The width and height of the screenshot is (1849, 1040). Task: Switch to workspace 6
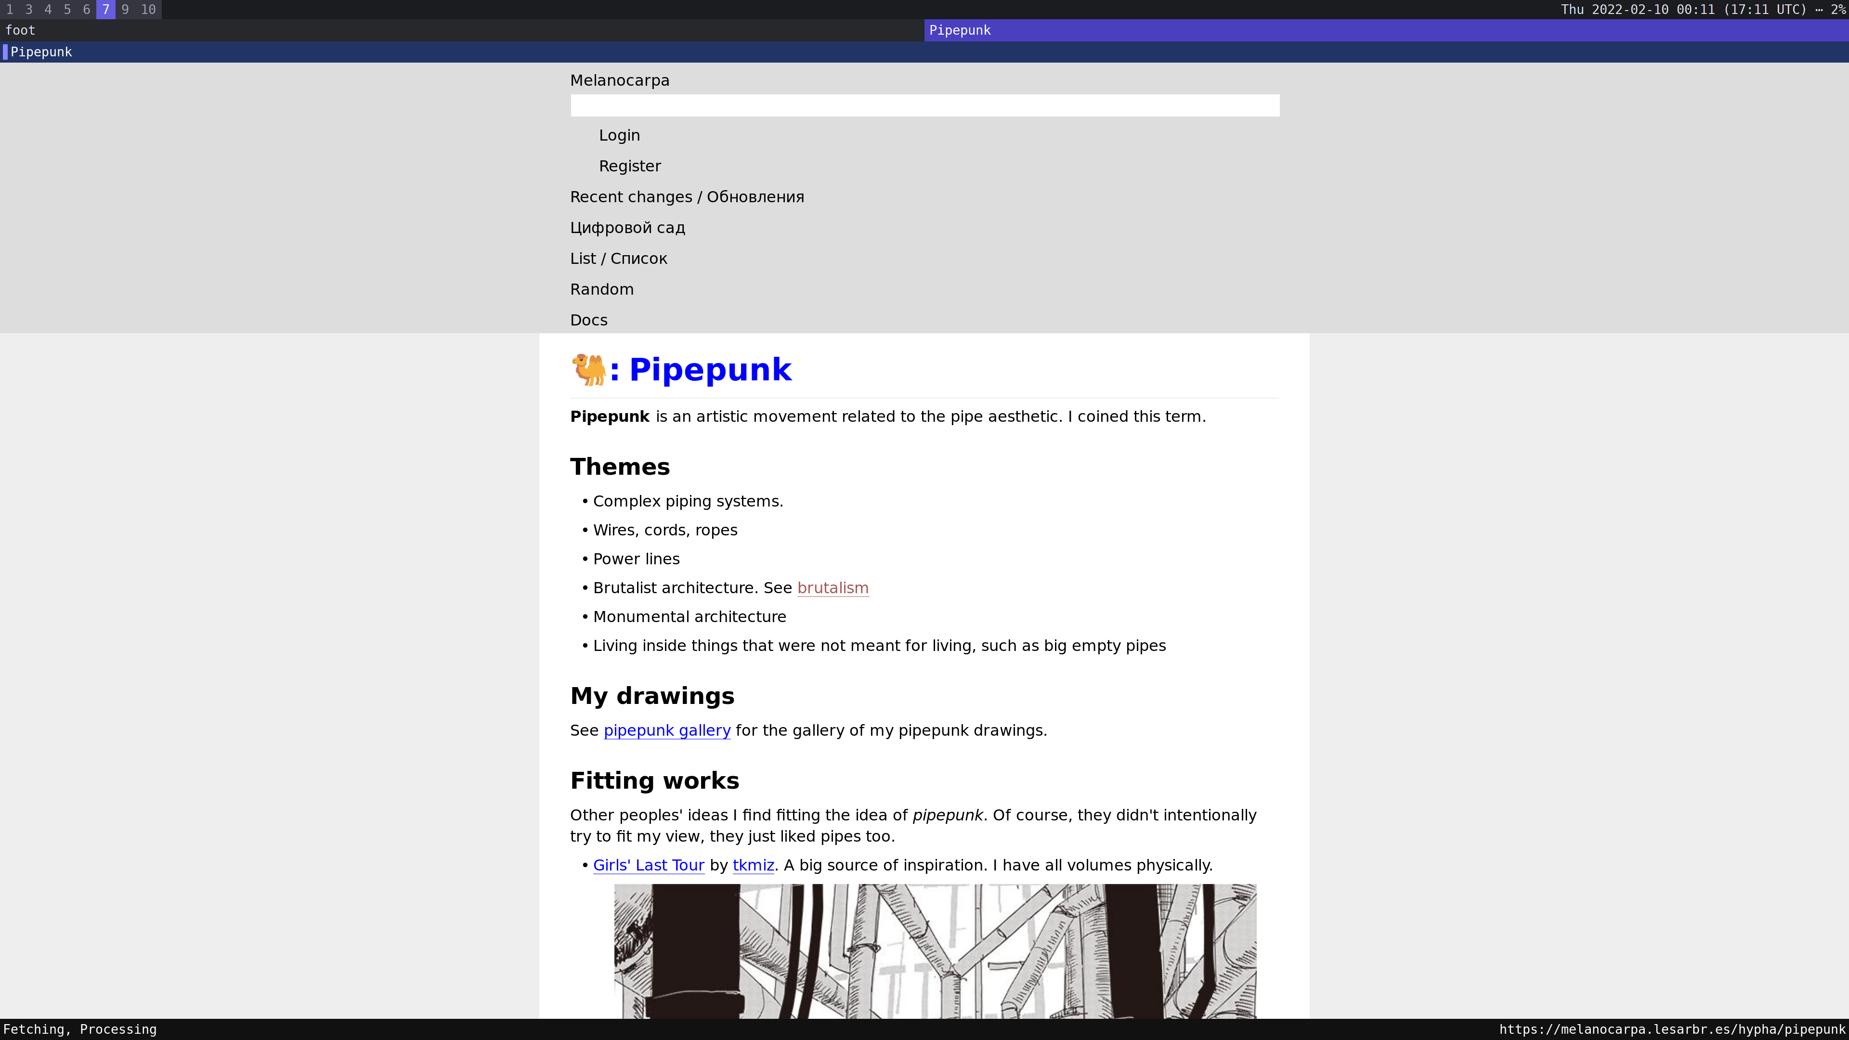click(x=87, y=9)
